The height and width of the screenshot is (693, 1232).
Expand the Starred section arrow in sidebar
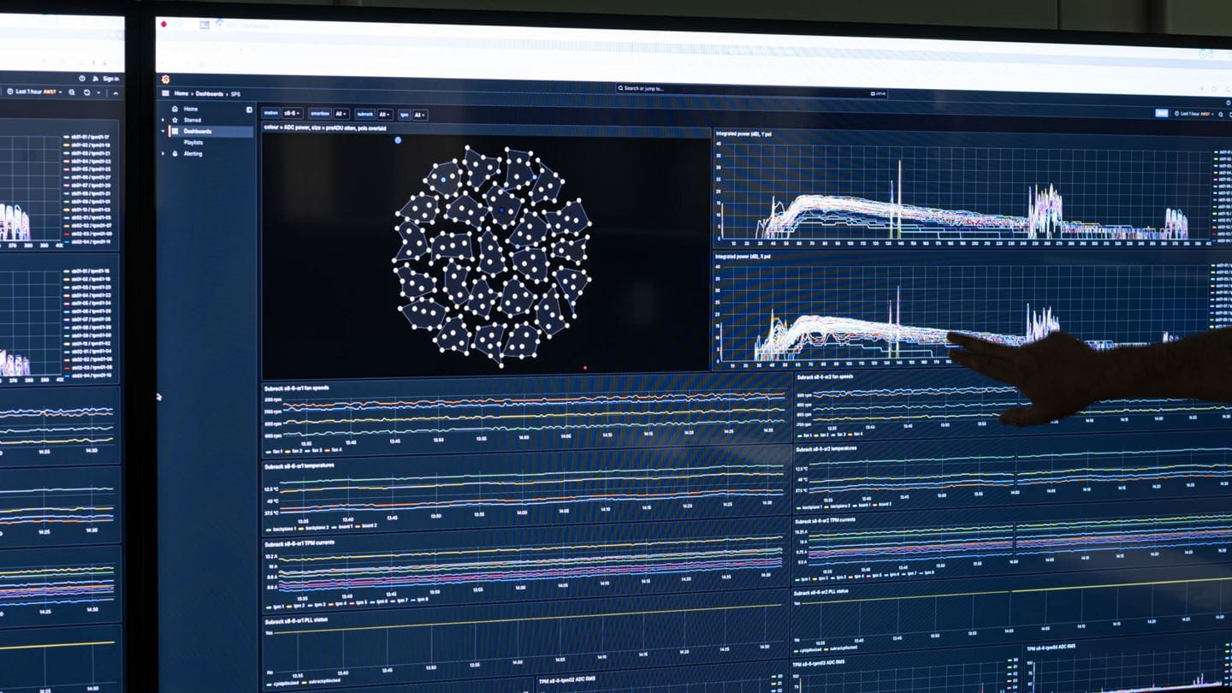163,120
